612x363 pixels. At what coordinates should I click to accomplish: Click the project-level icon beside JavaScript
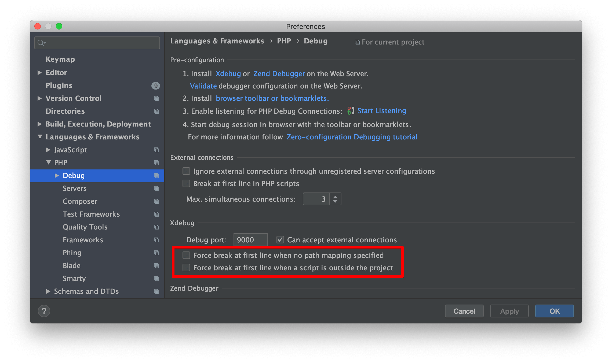pyautogui.click(x=156, y=150)
